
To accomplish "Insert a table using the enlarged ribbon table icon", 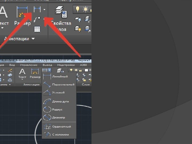I will (x=37, y=29).
